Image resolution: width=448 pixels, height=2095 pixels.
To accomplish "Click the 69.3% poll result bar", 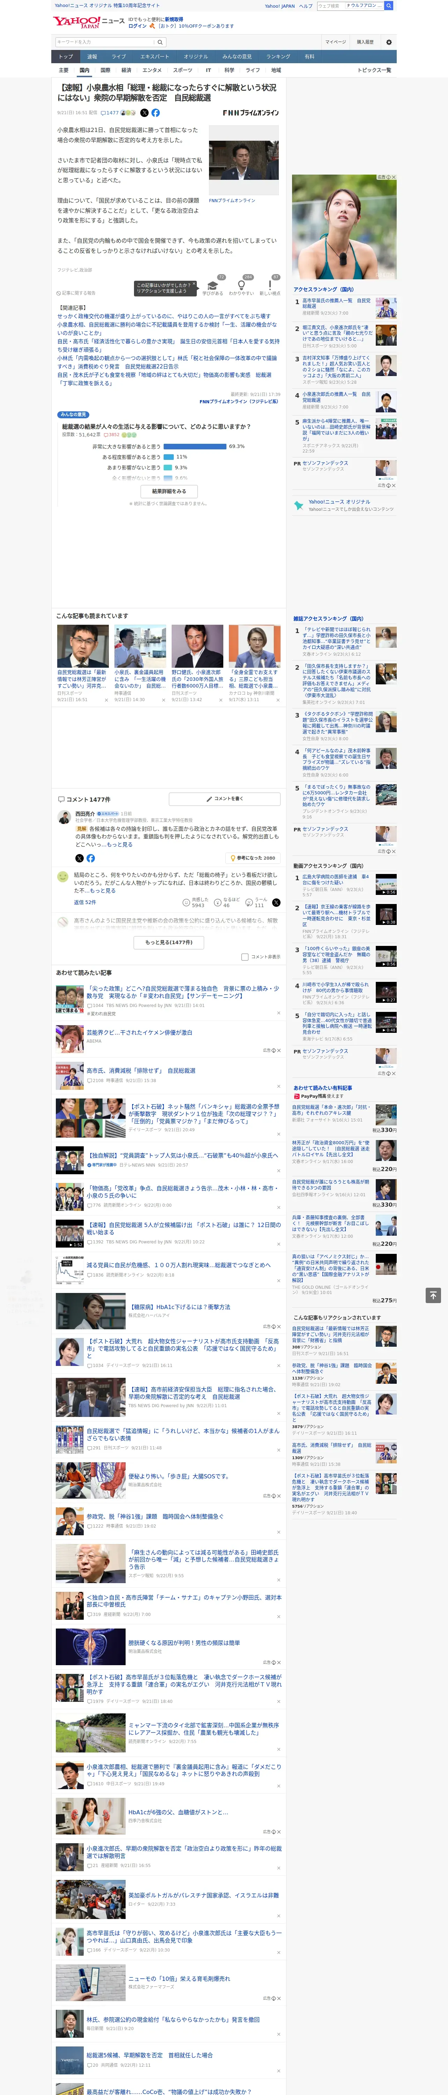I will 195,447.
